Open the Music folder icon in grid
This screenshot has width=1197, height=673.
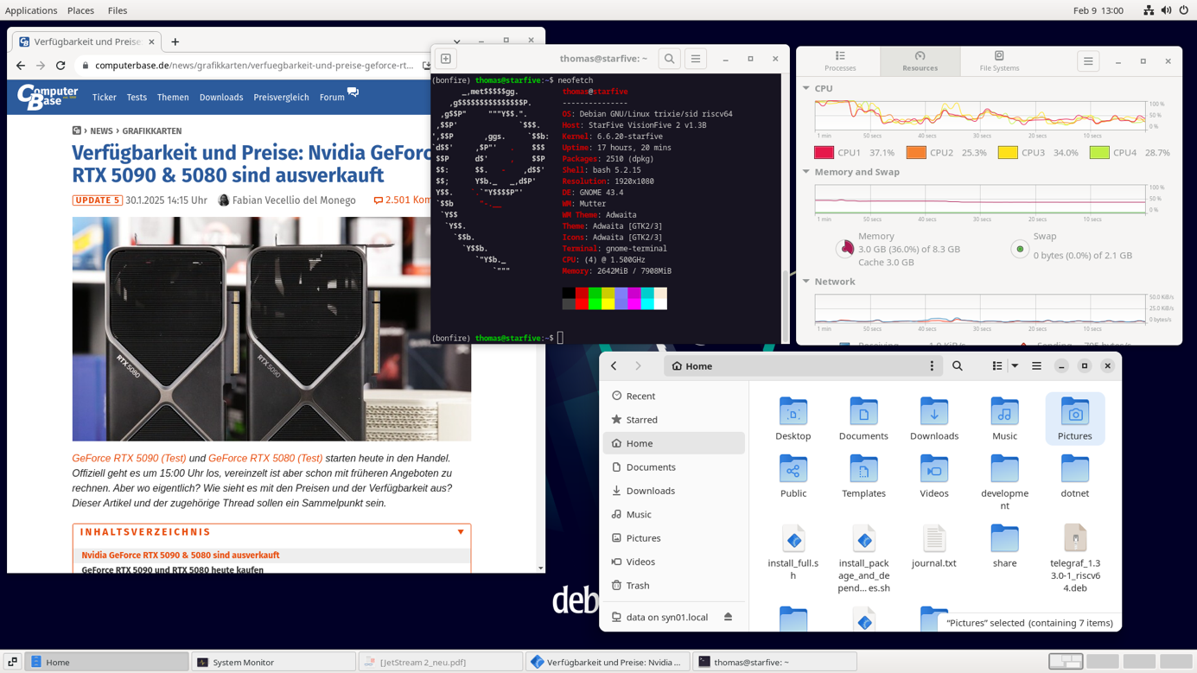click(1004, 412)
